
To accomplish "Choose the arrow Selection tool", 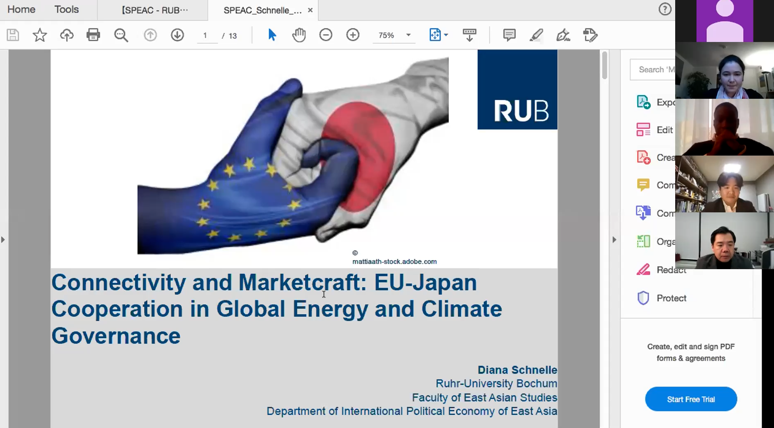I will [x=272, y=35].
